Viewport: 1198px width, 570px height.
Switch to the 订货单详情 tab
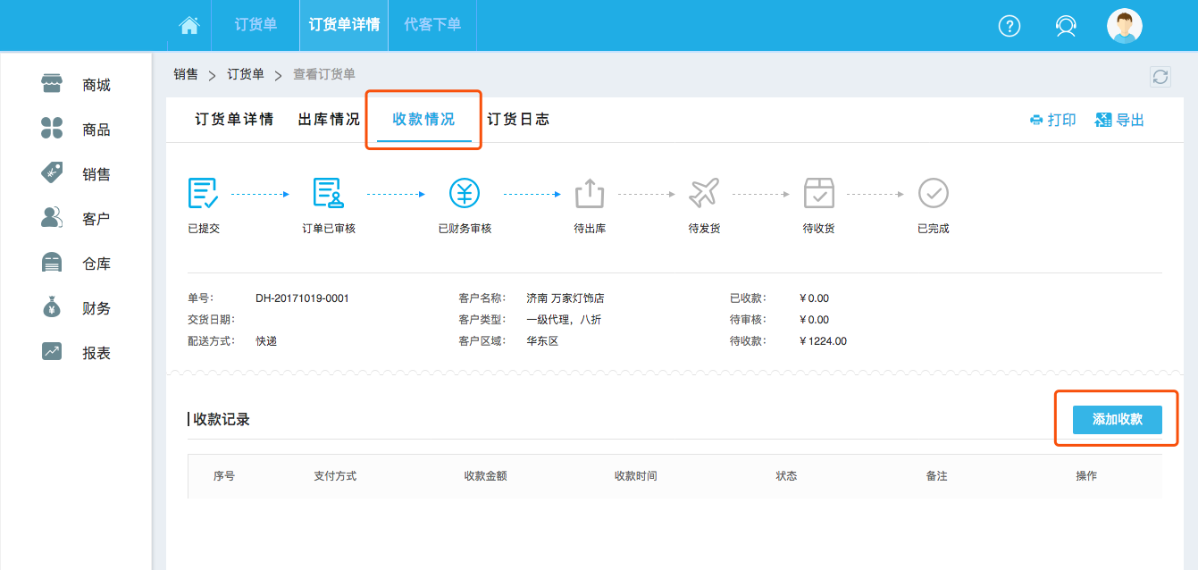pyautogui.click(x=234, y=120)
